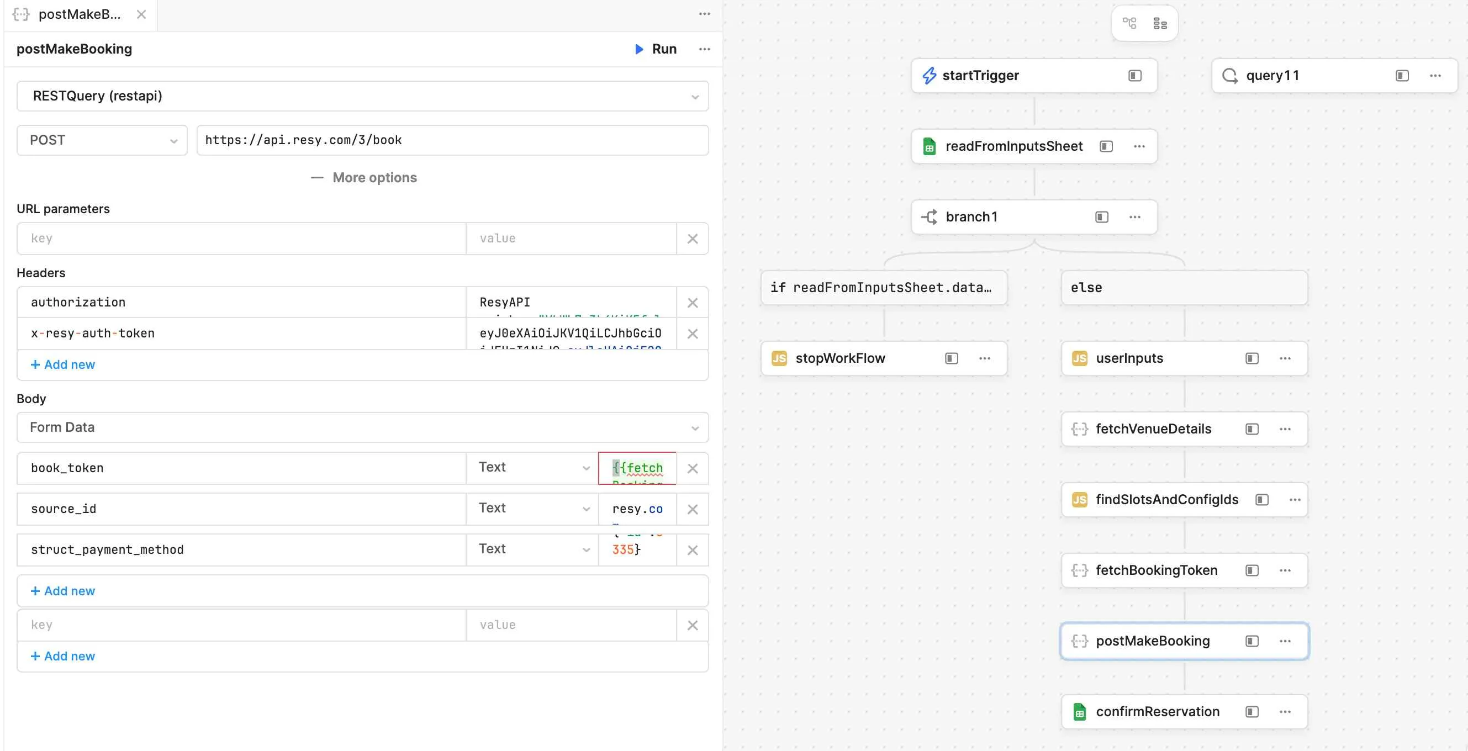Open the fetchBookingToken more menu
The width and height of the screenshot is (1468, 751).
click(1285, 570)
